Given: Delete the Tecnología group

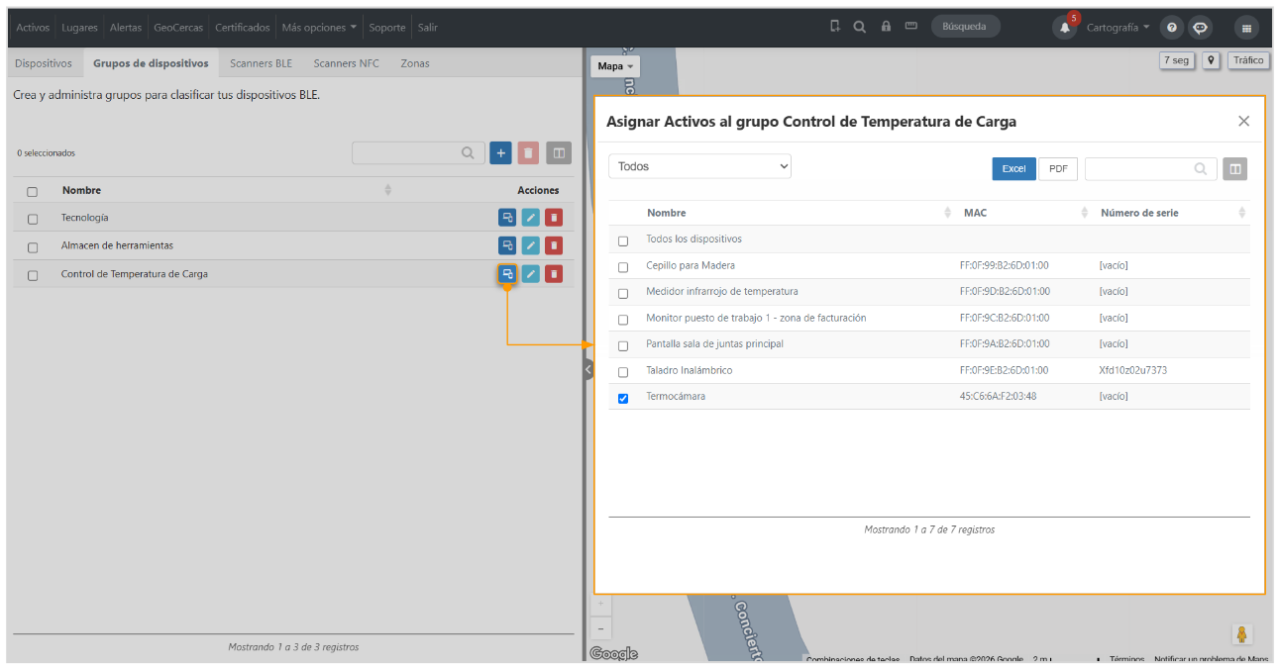Looking at the screenshot, I should [x=554, y=218].
